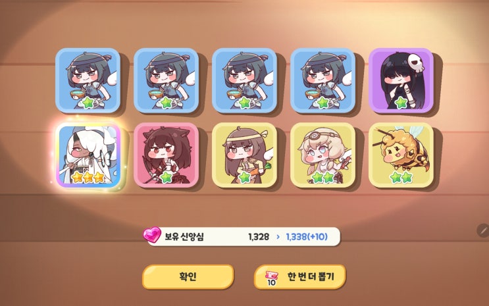The width and height of the screenshot is (489, 306).
Task: Select the glowing white-haired three-star card
Action: 88,155
